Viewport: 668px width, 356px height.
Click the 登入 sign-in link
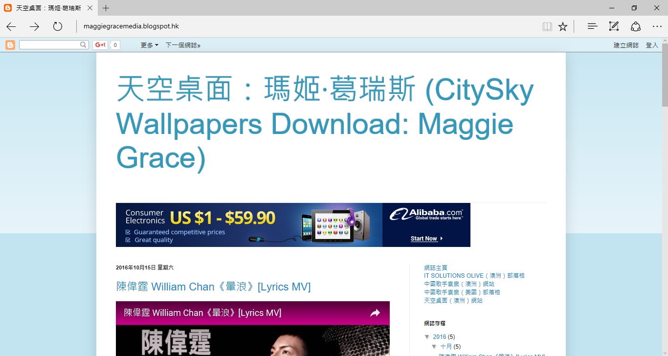[x=652, y=45]
